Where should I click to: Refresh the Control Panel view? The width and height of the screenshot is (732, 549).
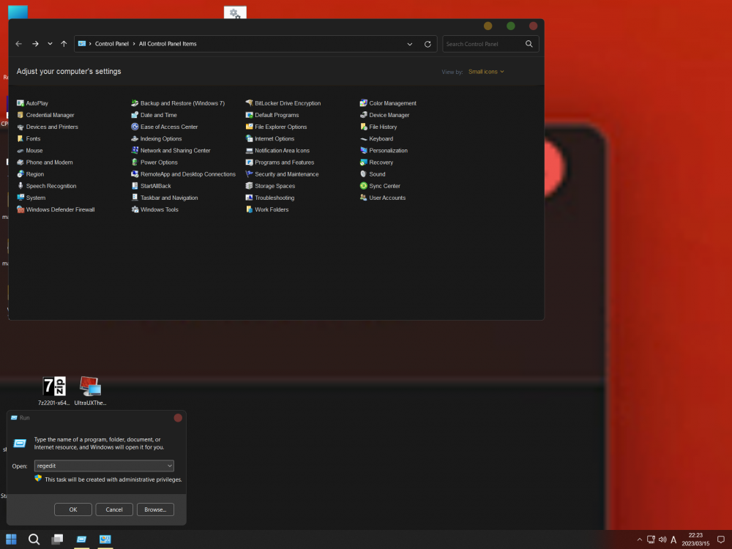click(x=427, y=44)
